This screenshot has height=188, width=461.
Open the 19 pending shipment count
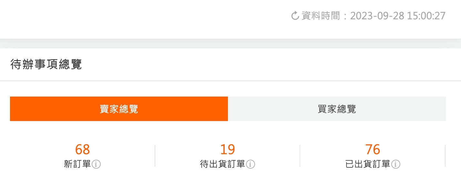[x=228, y=150]
